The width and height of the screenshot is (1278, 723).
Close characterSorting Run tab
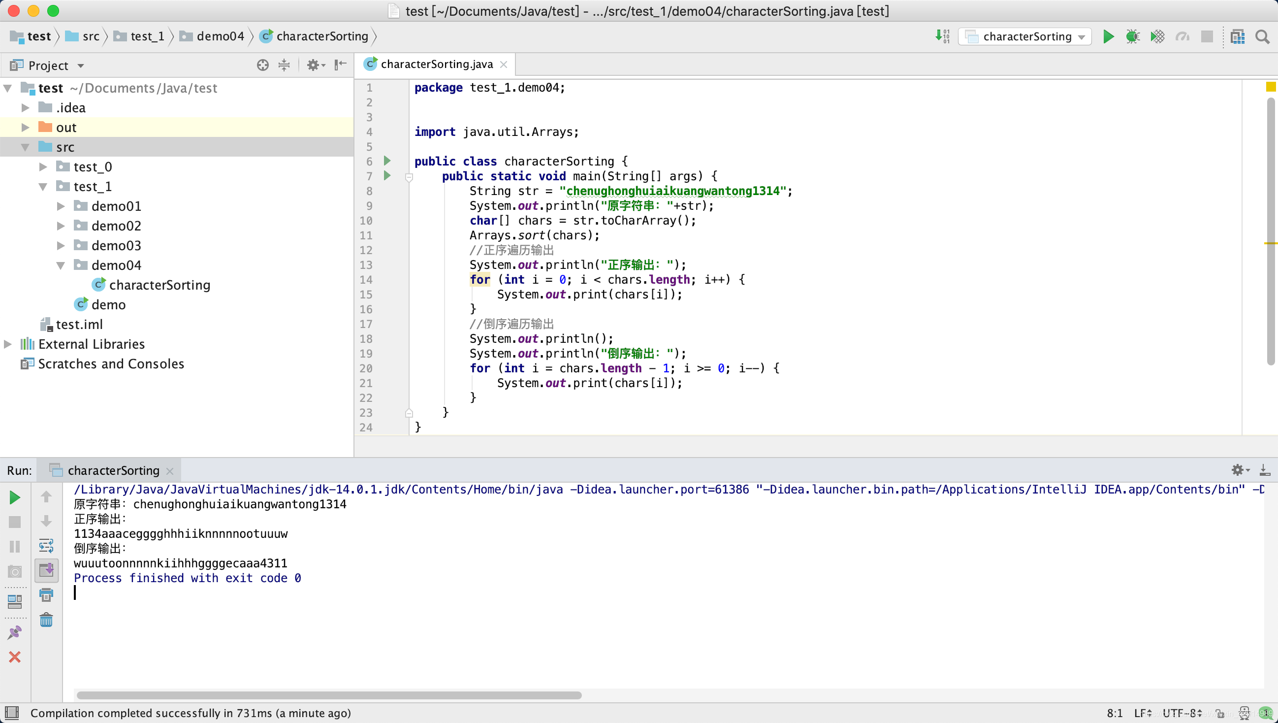(x=170, y=471)
